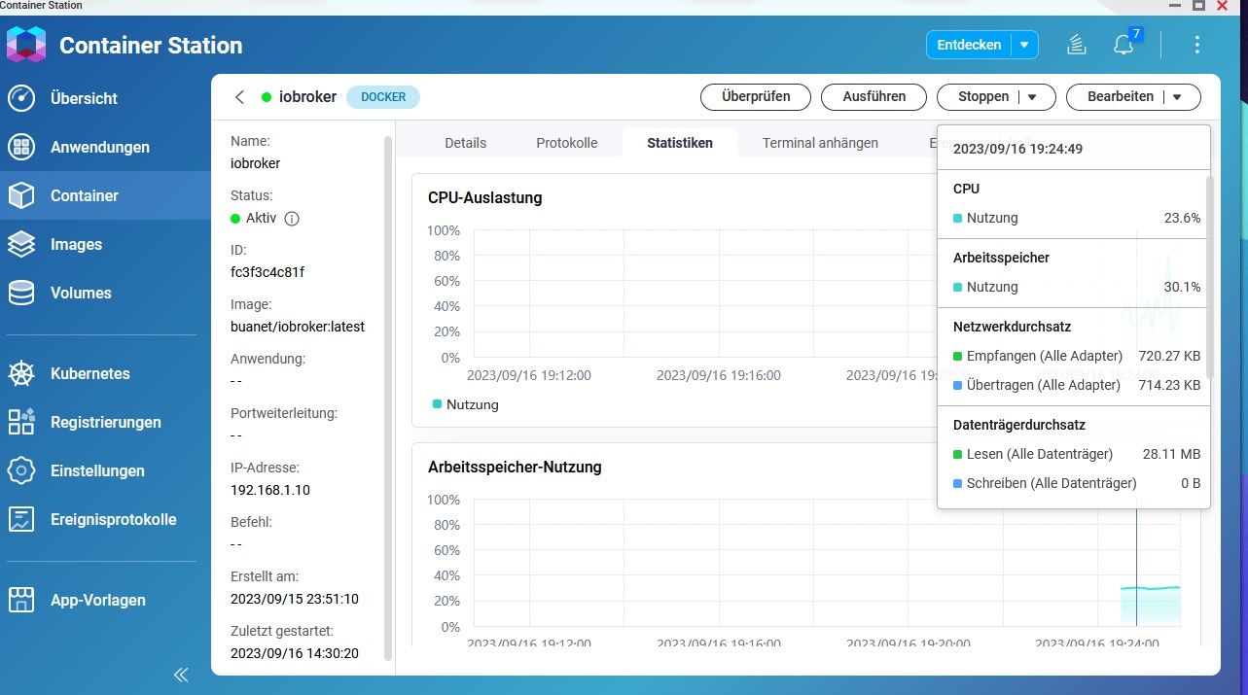Click the Übertragen blue swatch in tooltip
This screenshot has width=1248, height=695.
pos(958,386)
